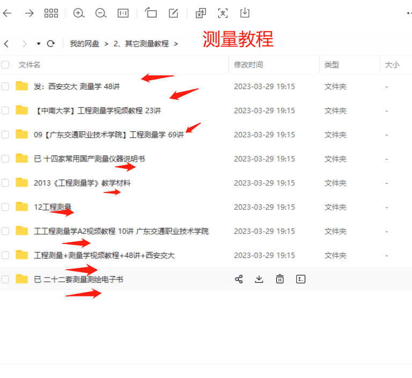The height and width of the screenshot is (378, 412).
Task: Check the box for 十四家常用国产测量仪器说明书
Action: coord(5,159)
